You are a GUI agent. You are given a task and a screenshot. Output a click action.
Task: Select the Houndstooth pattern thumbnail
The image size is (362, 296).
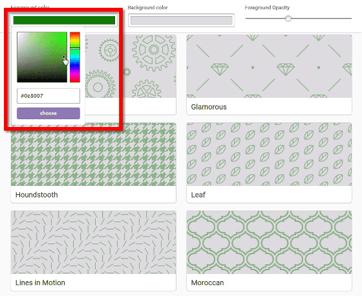pos(93,154)
